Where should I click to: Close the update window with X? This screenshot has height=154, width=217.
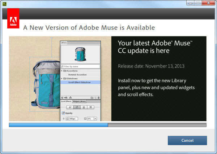tap(208, 3)
